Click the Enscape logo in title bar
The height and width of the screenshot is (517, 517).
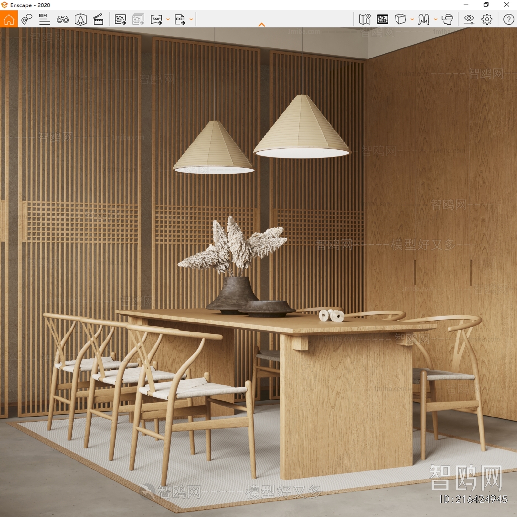click(5, 5)
